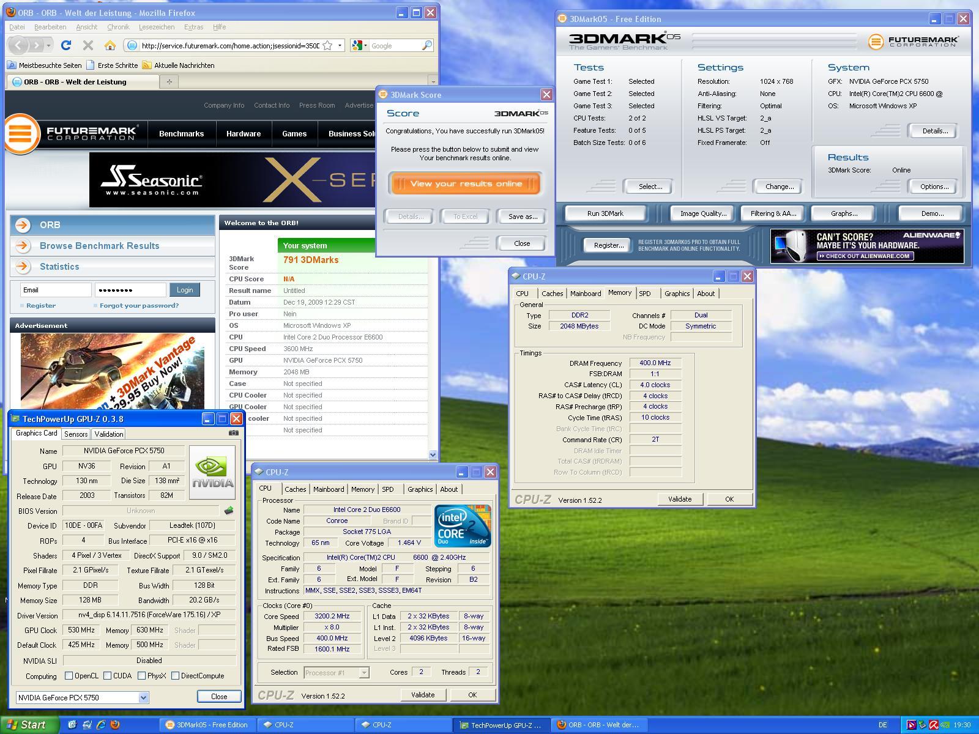Image resolution: width=979 pixels, height=734 pixels.
Task: Open Browse Benchmark Results link
Action: (99, 245)
